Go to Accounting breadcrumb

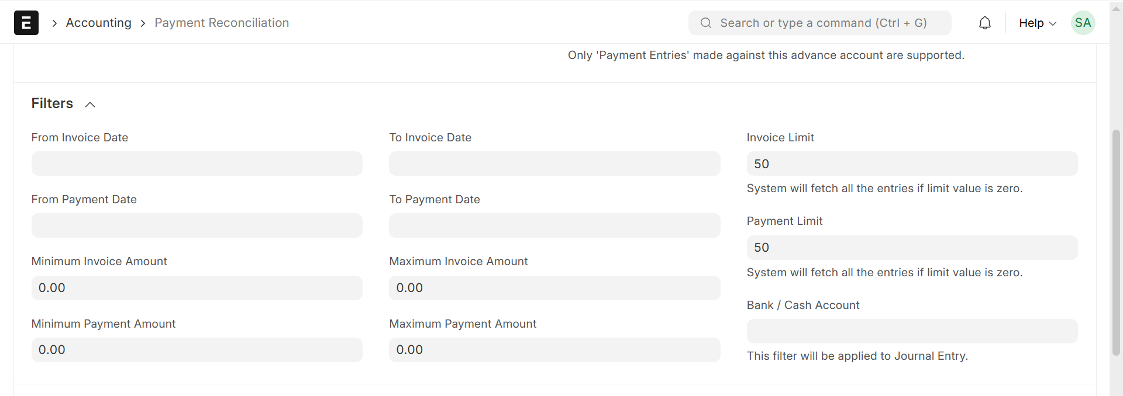(x=98, y=23)
